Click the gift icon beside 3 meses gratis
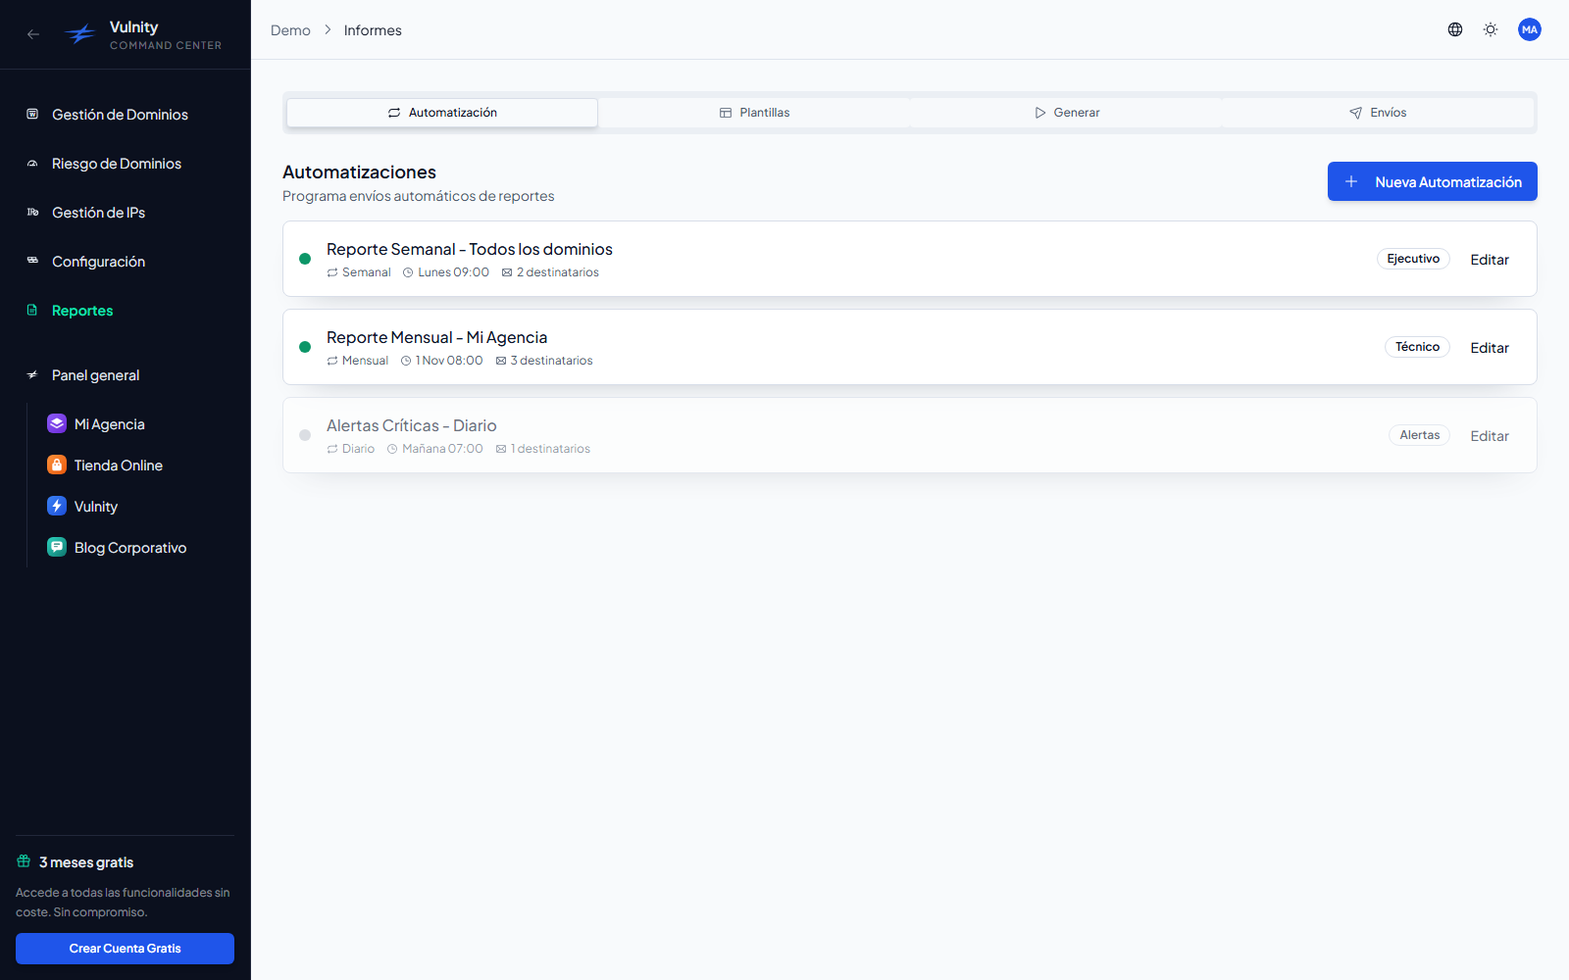 pos(24,861)
